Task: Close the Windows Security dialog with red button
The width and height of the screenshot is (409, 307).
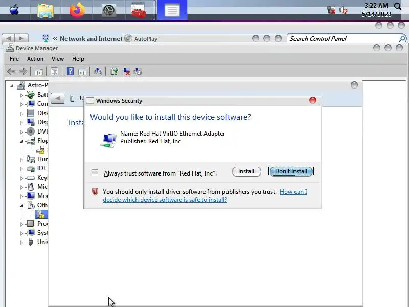Action: [x=312, y=100]
